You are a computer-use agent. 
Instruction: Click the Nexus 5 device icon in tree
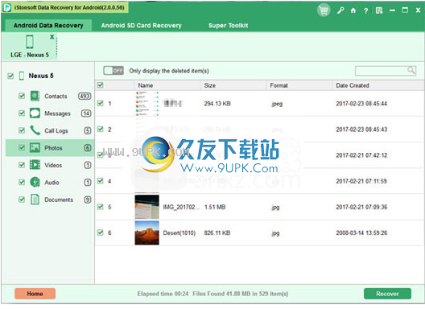tap(22, 76)
